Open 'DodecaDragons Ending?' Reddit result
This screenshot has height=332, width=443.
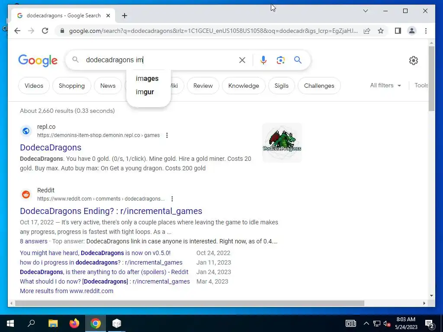[111, 211]
